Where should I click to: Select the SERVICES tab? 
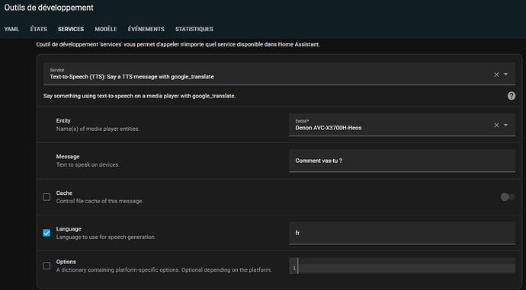pos(71,29)
